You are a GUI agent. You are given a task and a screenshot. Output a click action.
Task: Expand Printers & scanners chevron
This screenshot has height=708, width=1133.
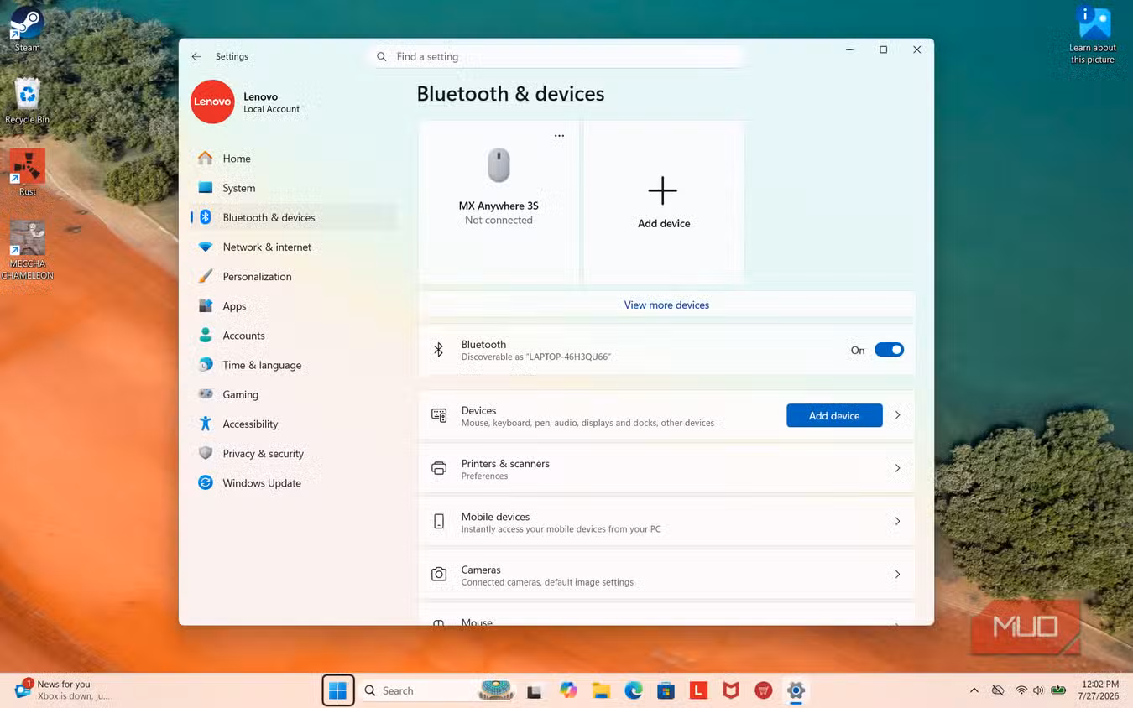click(897, 468)
